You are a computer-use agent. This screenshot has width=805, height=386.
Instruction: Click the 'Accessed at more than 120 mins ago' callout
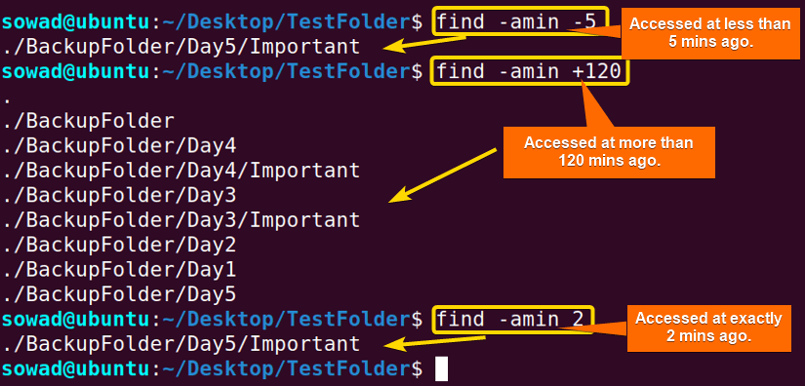tap(609, 152)
